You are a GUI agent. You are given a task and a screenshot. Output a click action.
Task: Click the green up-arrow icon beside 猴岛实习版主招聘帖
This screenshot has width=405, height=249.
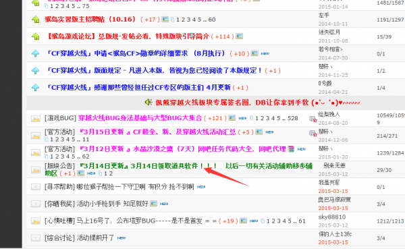coord(36,20)
